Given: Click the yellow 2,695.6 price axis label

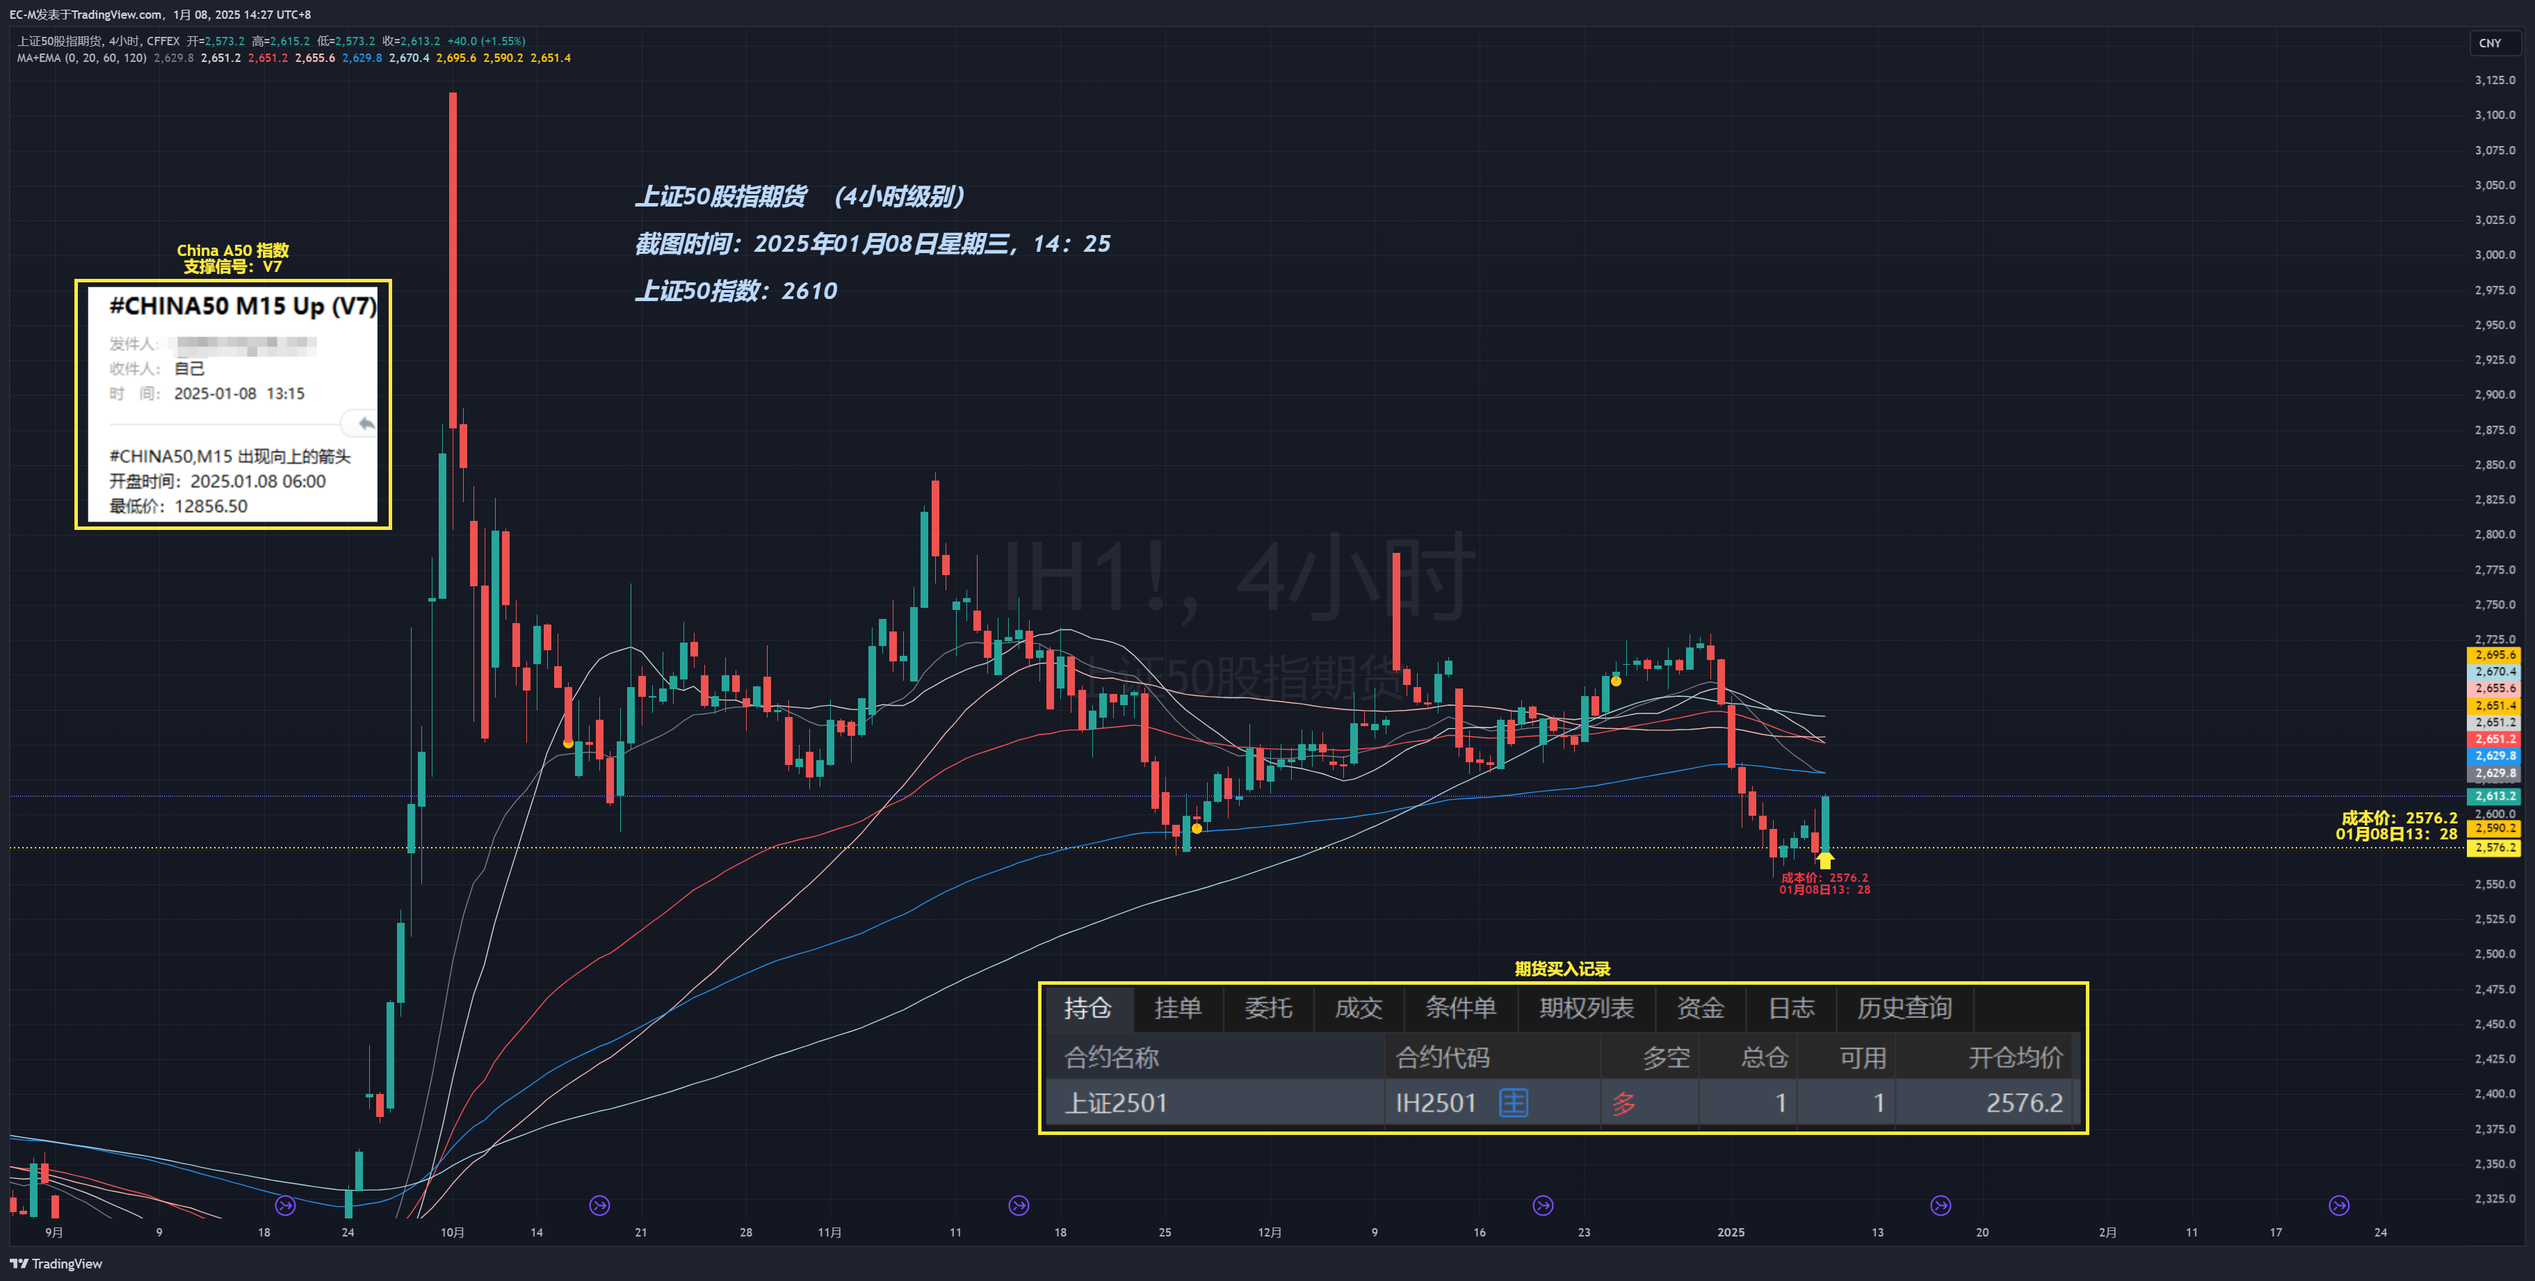Looking at the screenshot, I should tap(2494, 655).
